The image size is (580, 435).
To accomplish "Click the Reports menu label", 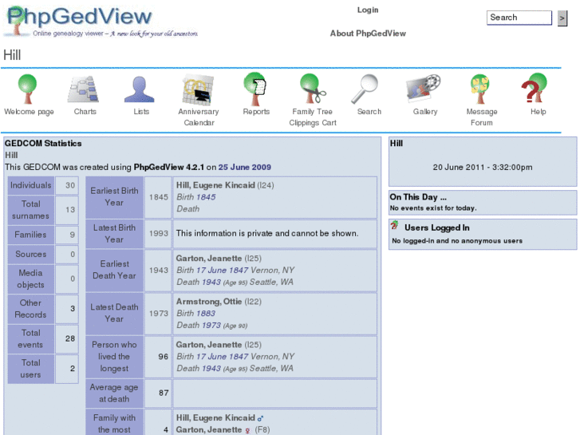I will 256,112.
